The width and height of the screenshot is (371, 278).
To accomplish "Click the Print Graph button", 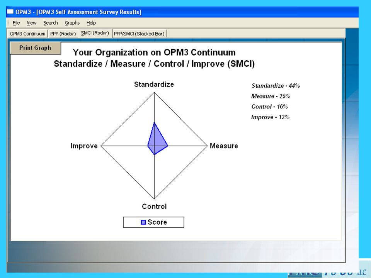I will point(35,48).
